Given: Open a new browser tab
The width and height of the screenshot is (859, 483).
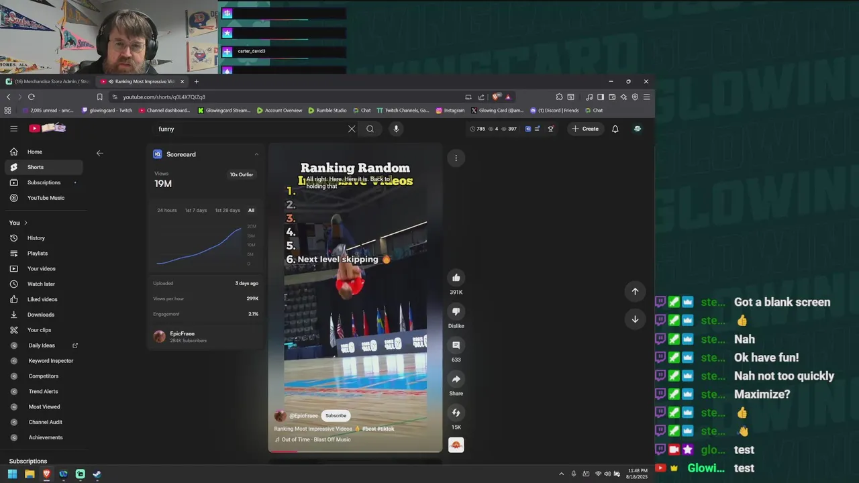Looking at the screenshot, I should point(196,81).
